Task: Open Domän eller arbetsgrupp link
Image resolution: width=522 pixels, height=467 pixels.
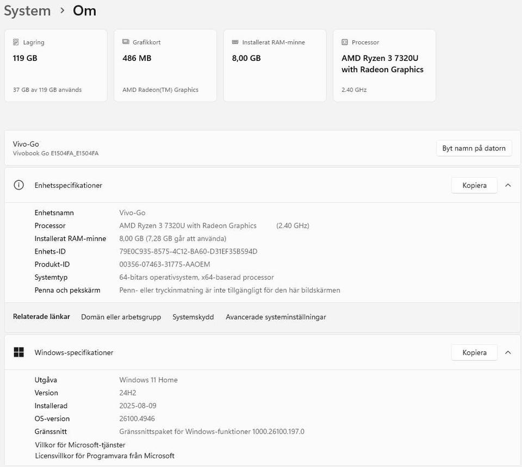Action: 121,317
